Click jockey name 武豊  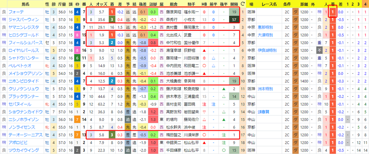[x=187, y=35]
